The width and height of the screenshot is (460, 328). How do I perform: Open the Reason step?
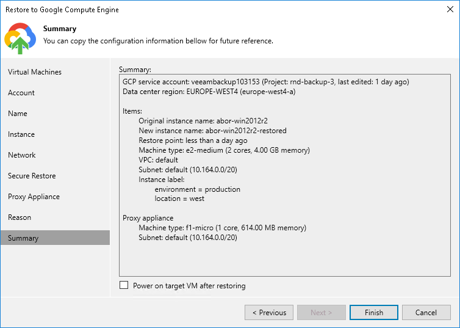20,217
